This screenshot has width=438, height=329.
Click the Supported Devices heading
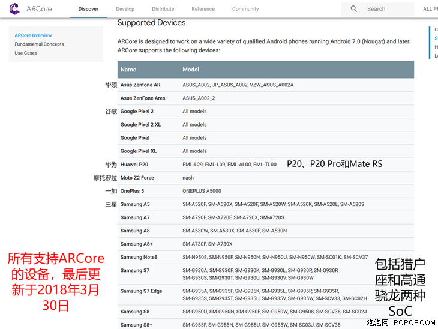coord(151,23)
